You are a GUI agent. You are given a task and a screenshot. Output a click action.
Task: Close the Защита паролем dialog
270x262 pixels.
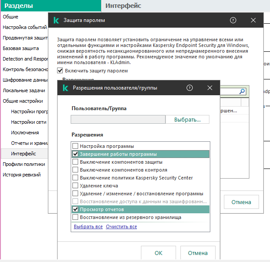point(253,20)
